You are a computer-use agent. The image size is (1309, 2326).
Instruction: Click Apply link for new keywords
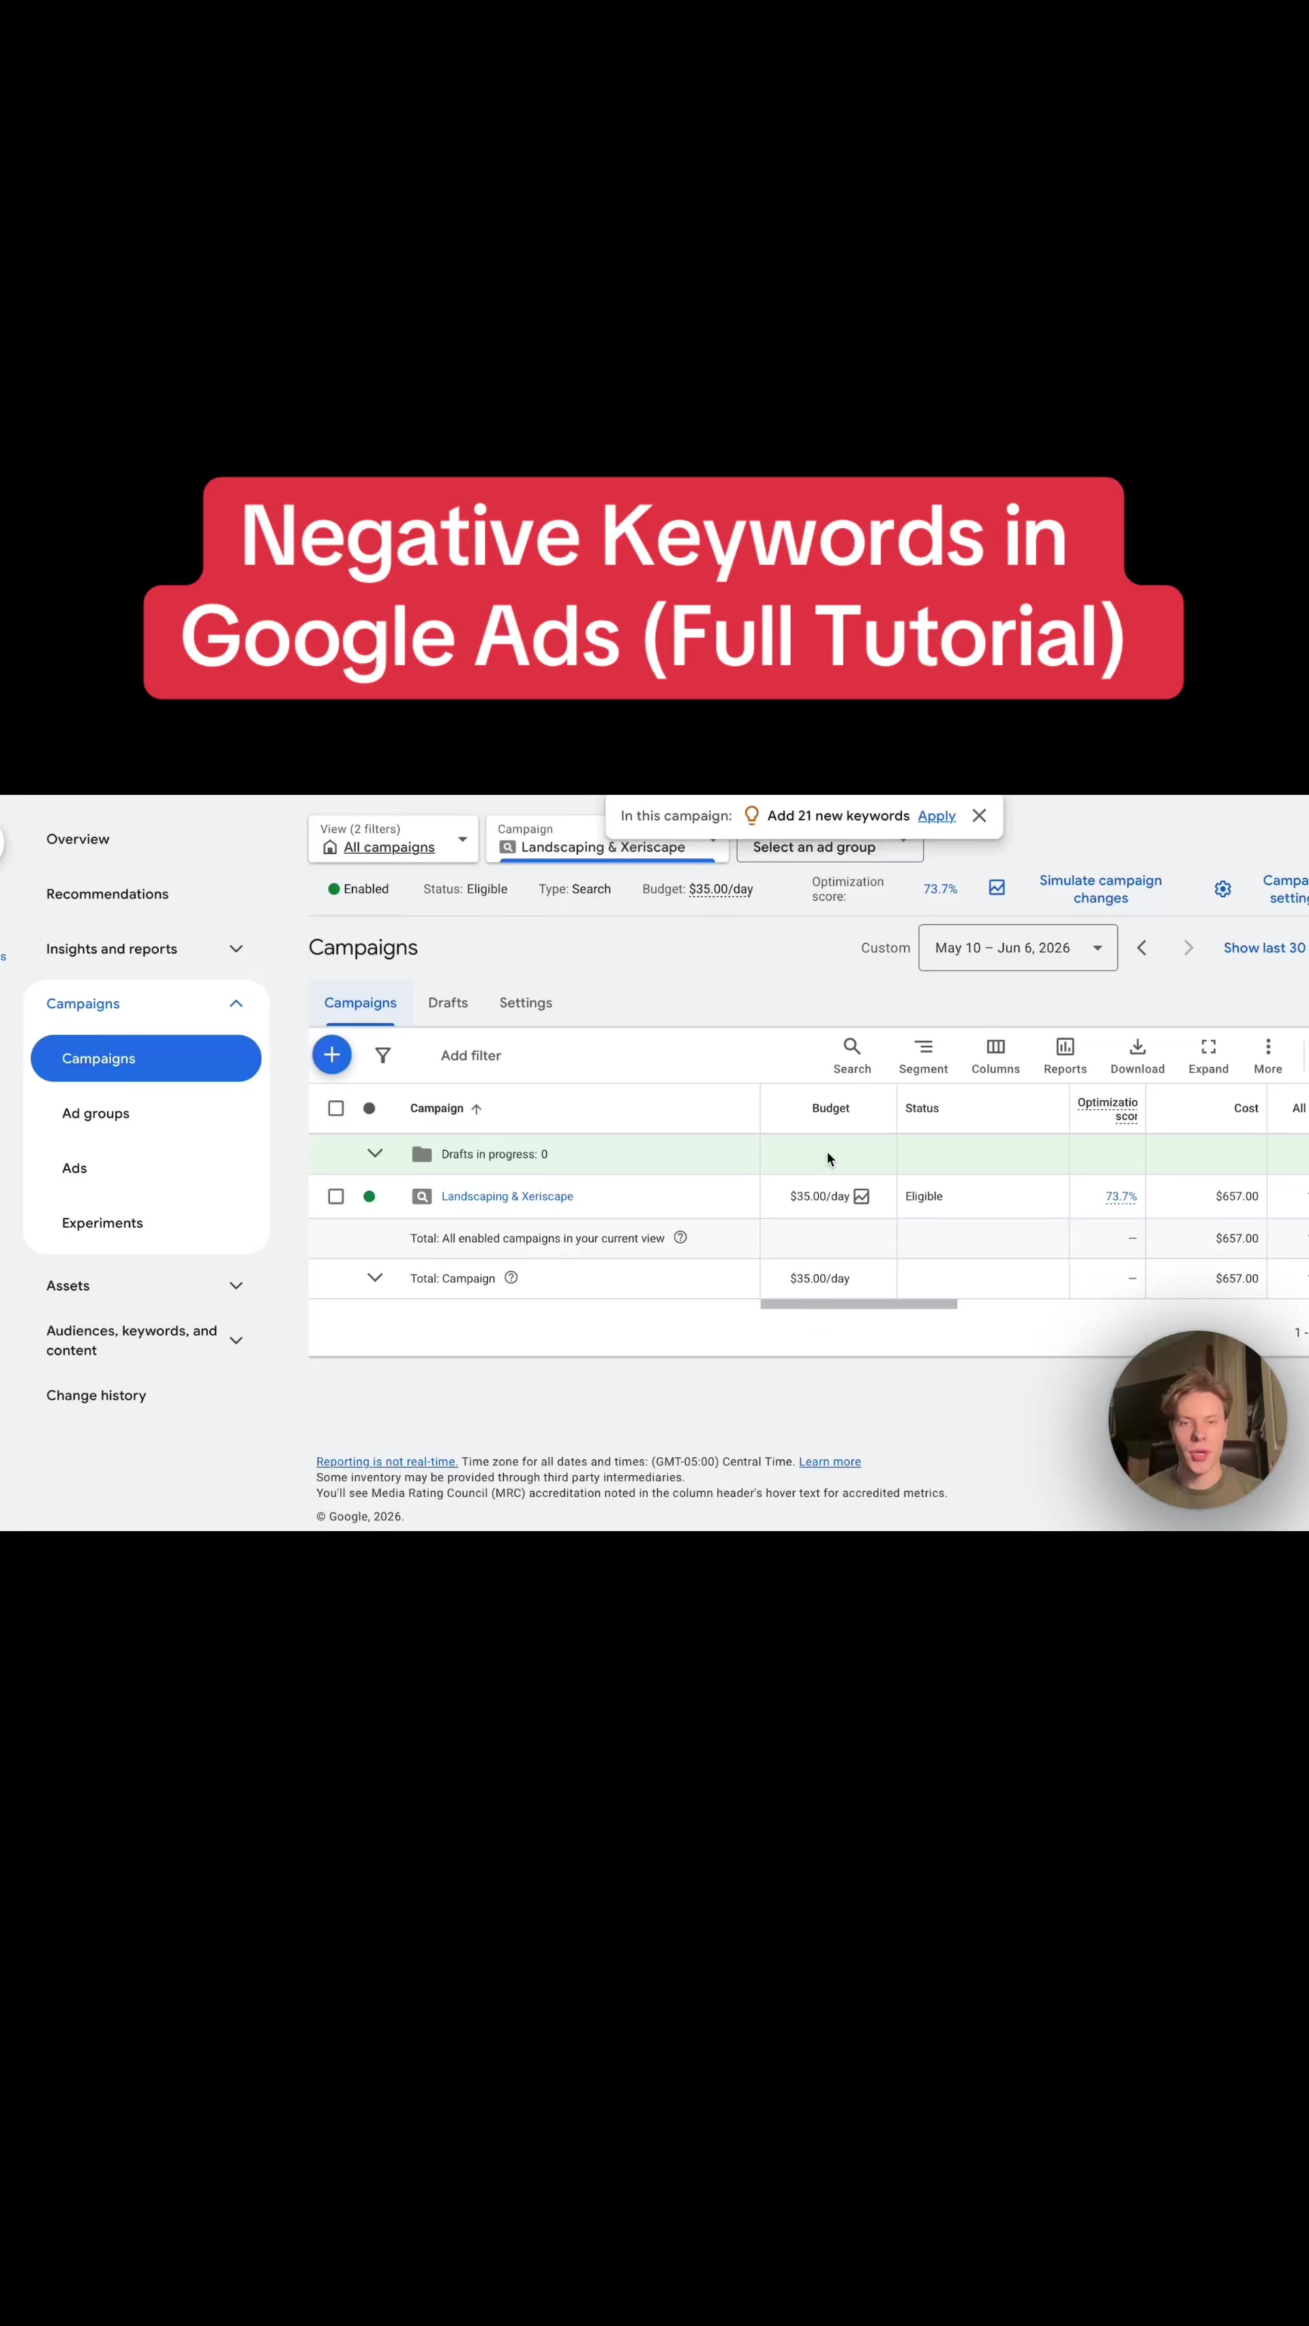[x=936, y=815]
